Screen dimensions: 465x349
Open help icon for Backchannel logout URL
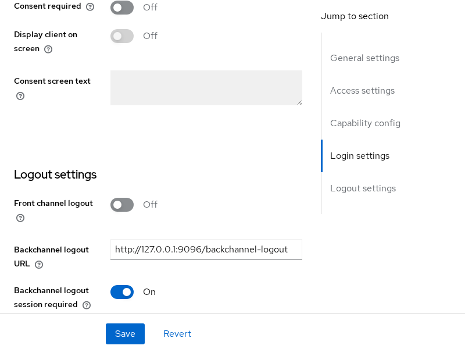(x=39, y=265)
